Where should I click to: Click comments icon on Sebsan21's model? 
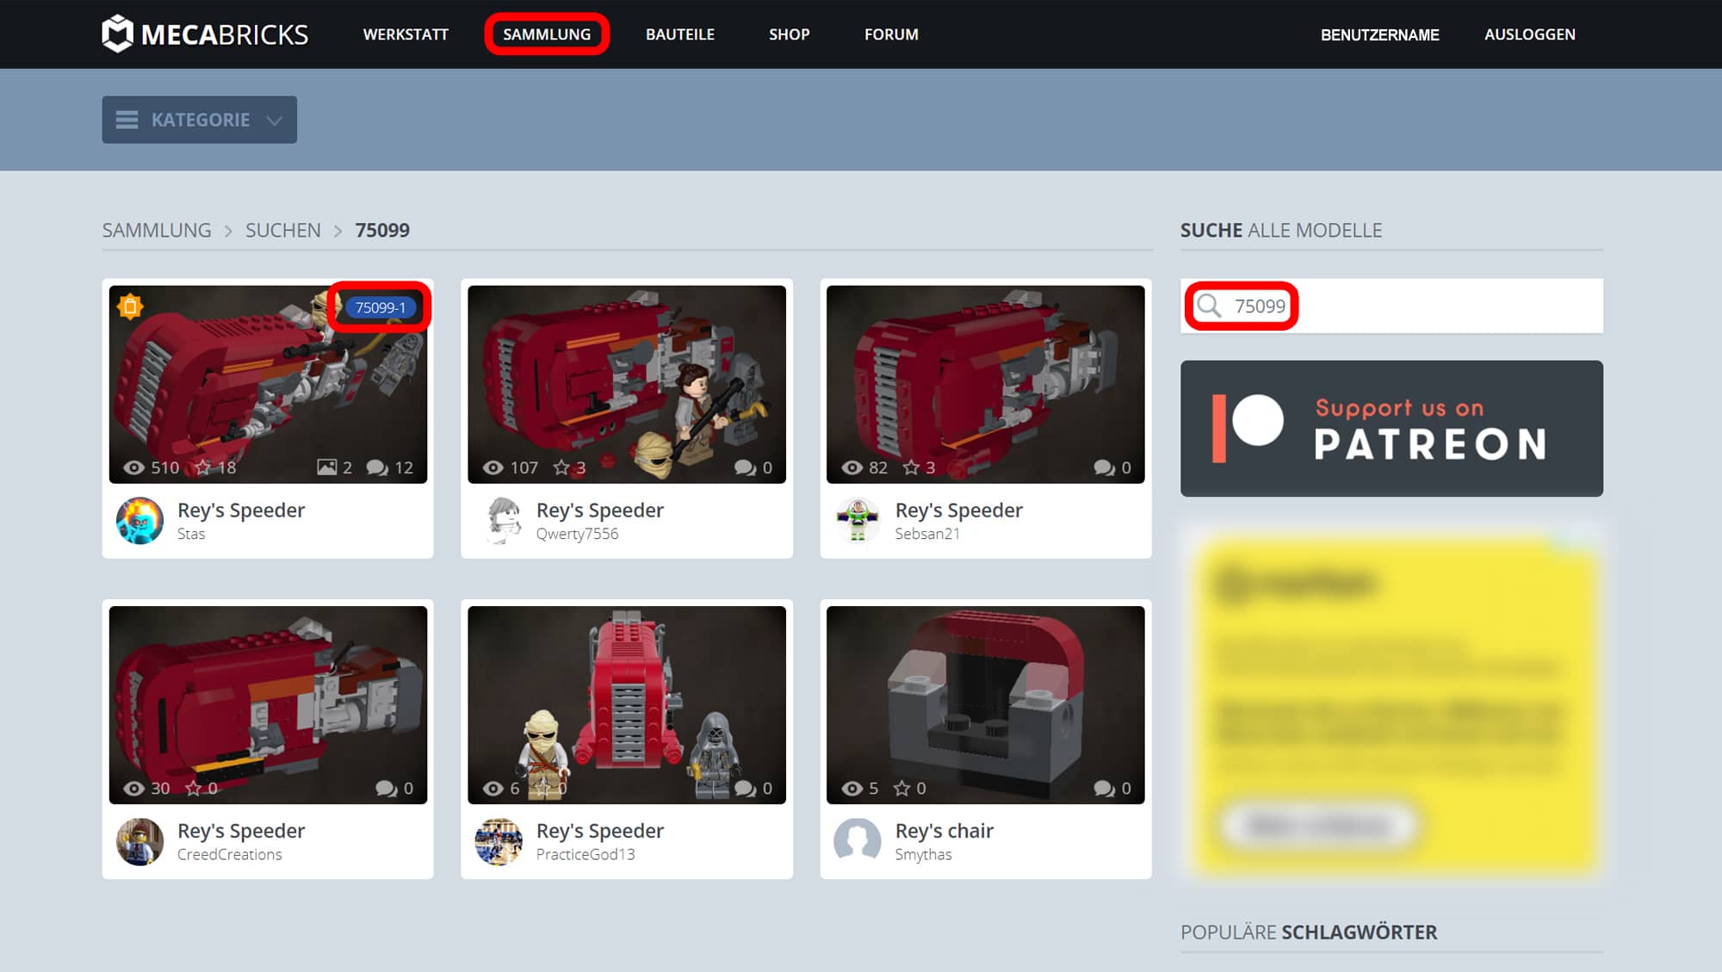[1104, 467]
